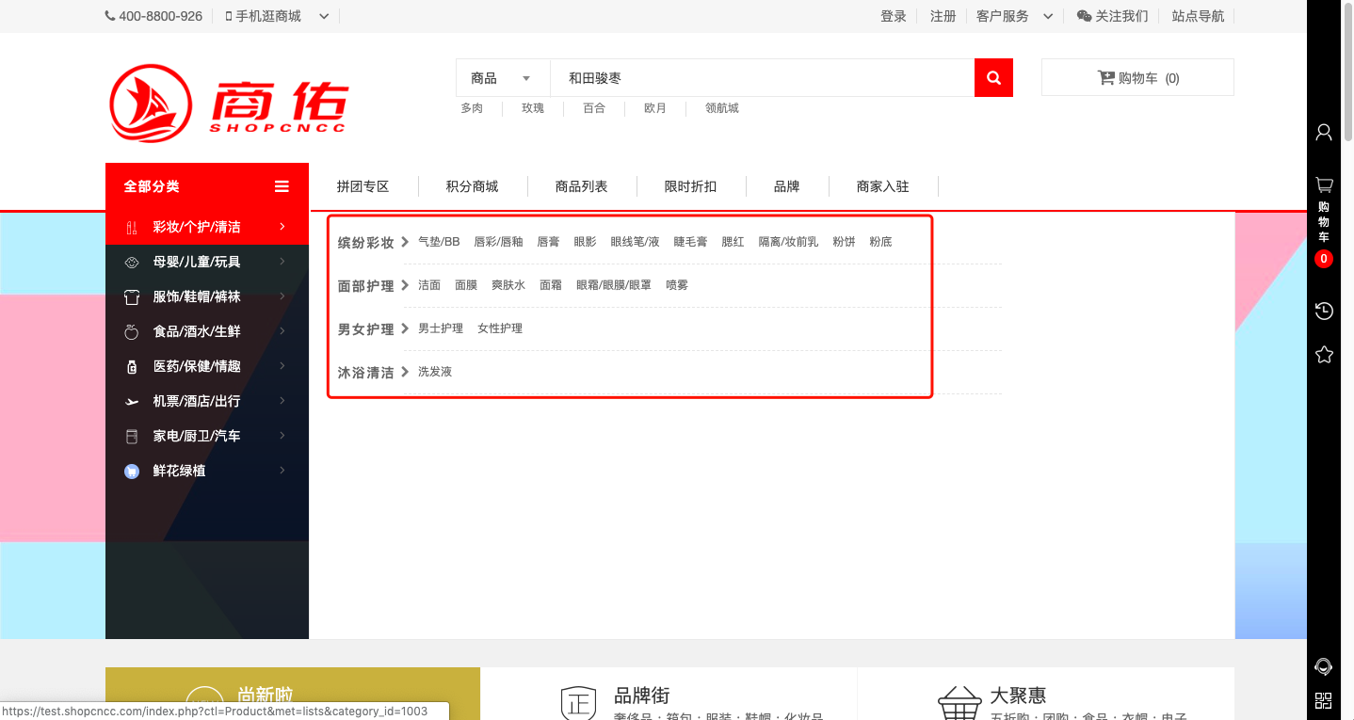Open the 拼团专区 nav tab
Viewport: 1354px width, 720px height.
(x=363, y=186)
